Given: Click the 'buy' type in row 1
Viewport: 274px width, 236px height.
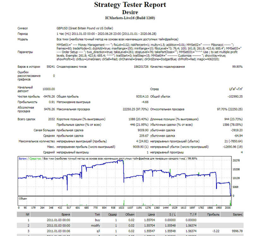Looking at the screenshot, I should coord(98,220).
